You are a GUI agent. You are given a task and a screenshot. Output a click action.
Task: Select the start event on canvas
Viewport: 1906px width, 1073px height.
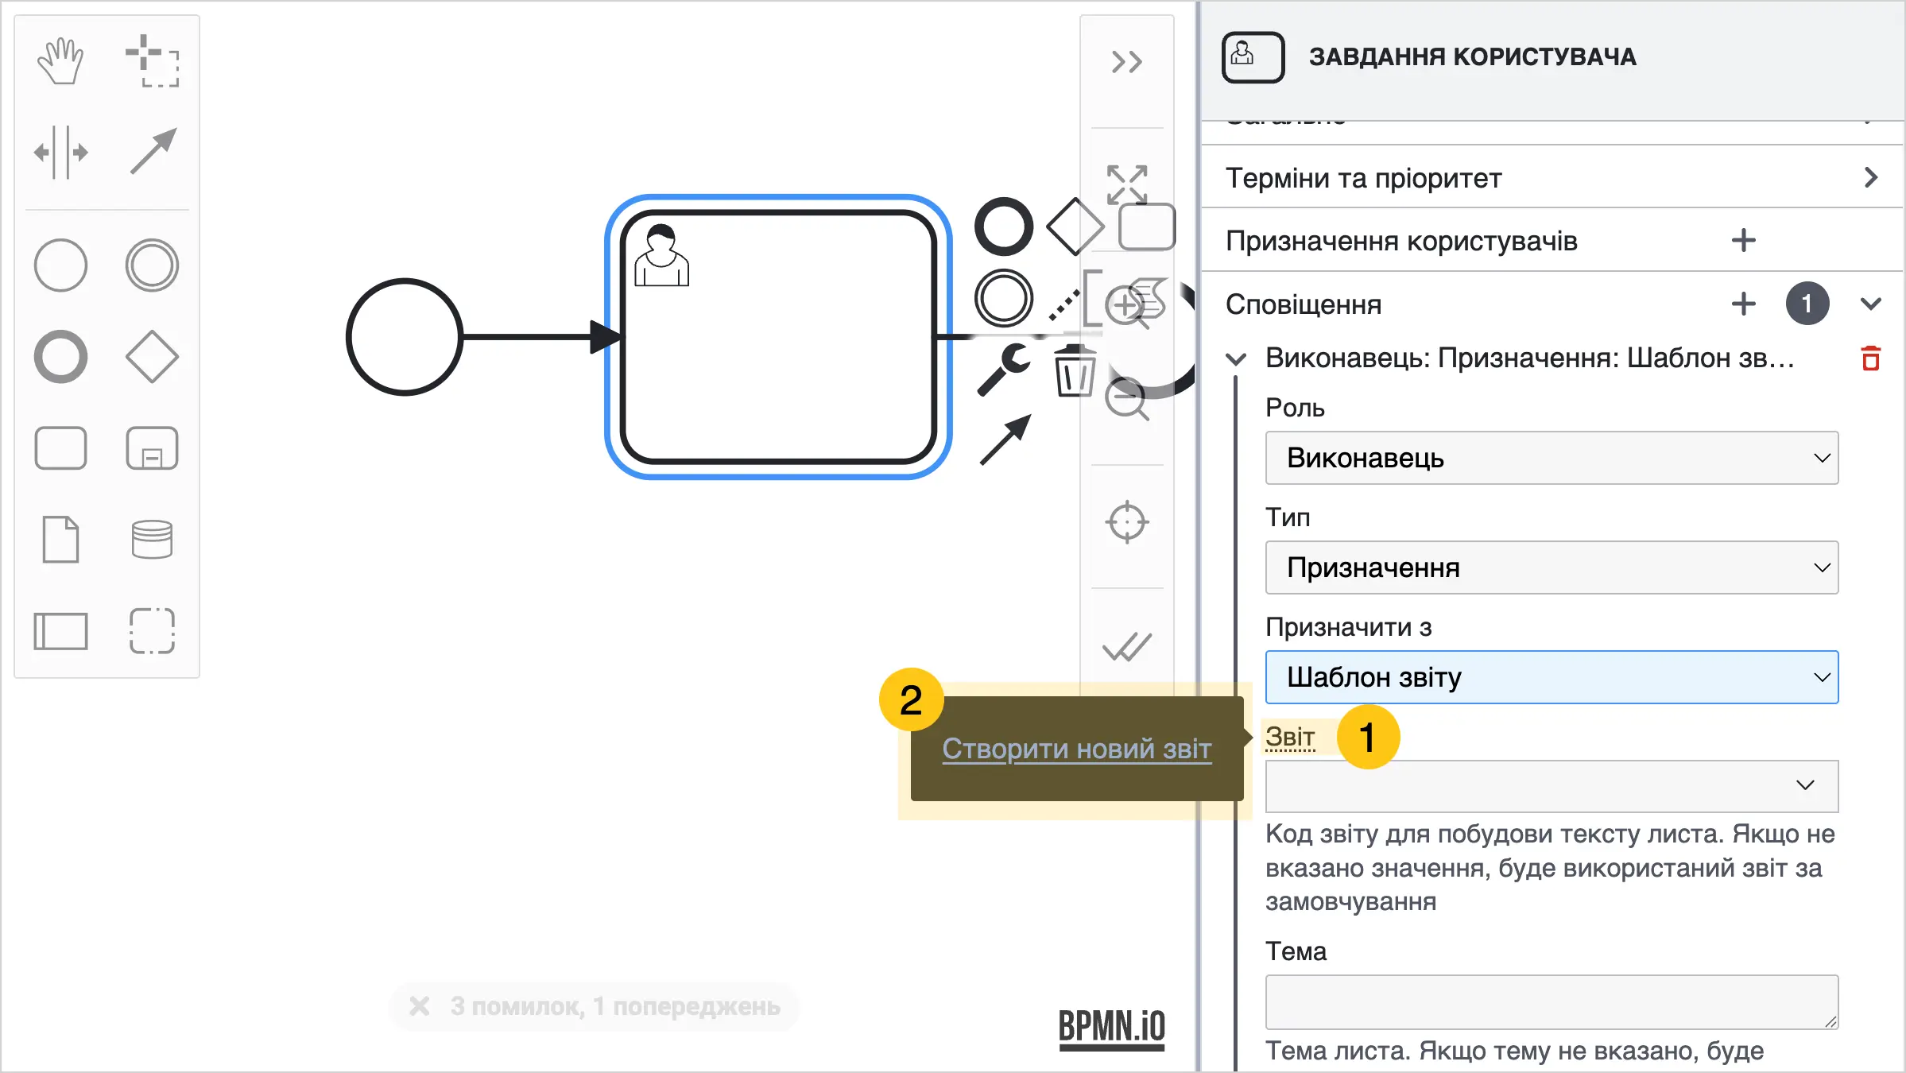405,337
